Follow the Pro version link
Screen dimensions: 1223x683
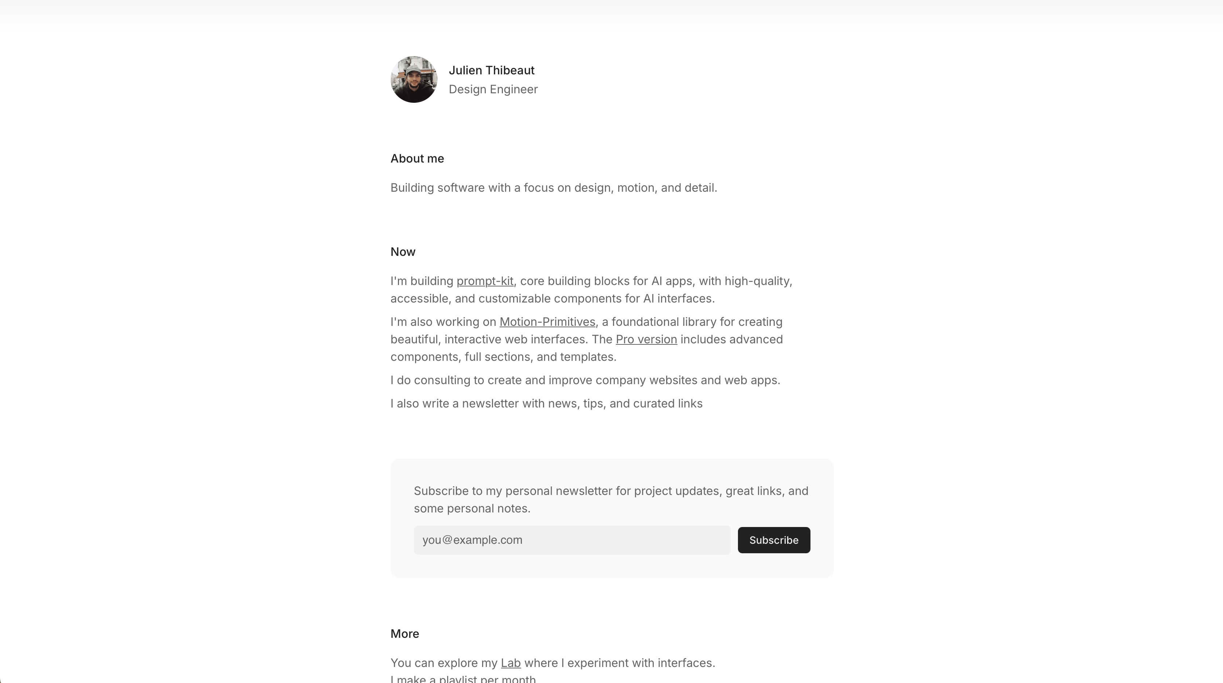(x=646, y=340)
